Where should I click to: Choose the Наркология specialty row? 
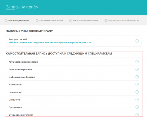[x=74, y=84]
